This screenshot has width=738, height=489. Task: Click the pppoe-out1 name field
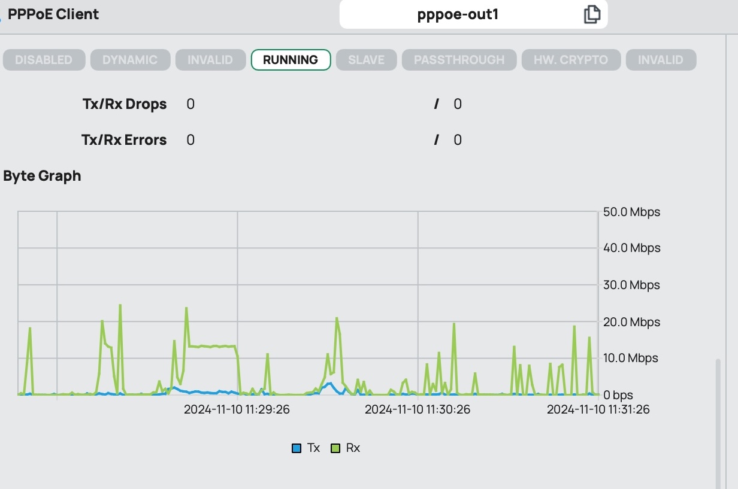[458, 14]
